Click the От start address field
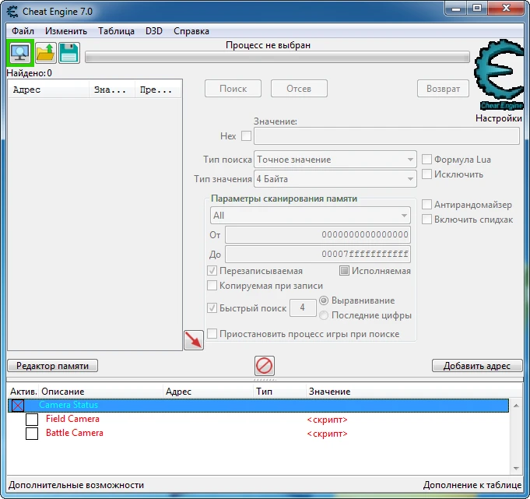530x499 pixels. (x=318, y=234)
